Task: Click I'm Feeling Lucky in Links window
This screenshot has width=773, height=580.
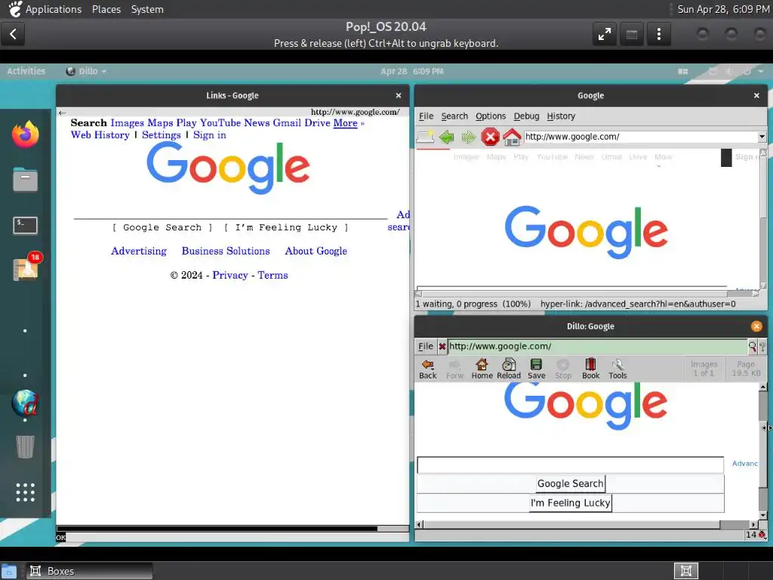Action: click(286, 227)
